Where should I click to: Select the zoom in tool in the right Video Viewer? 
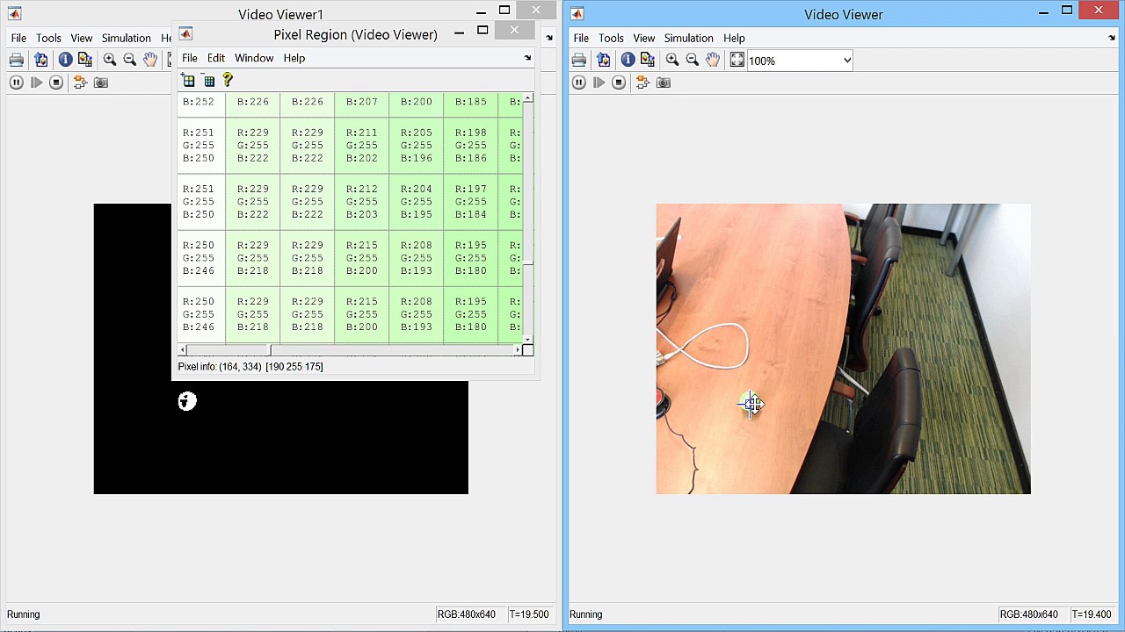672,60
